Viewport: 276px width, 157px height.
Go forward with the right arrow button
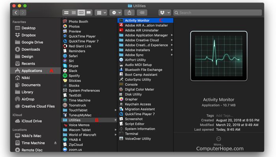23,13
